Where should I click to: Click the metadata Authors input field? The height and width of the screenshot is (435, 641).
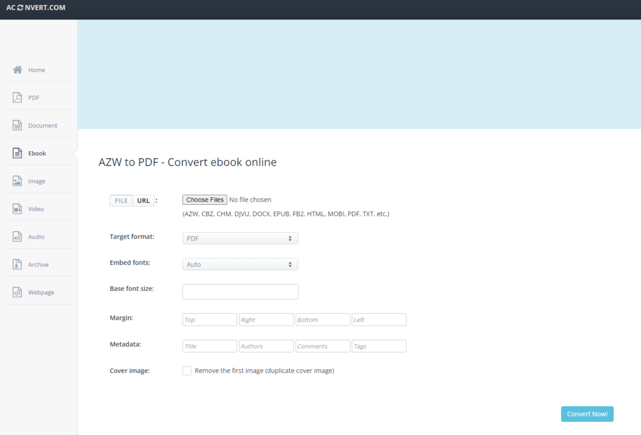(266, 346)
